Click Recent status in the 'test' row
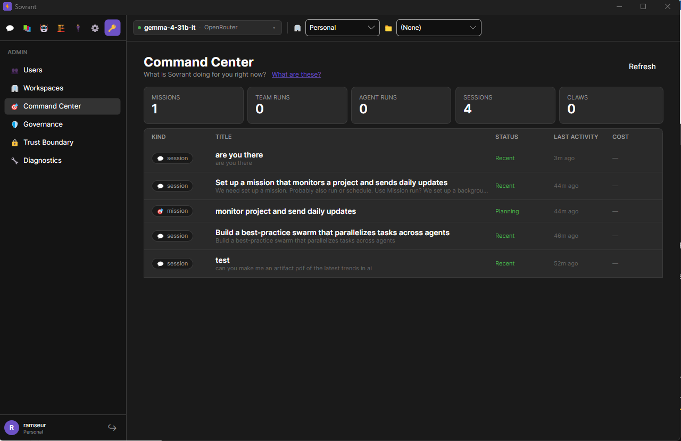 point(505,263)
